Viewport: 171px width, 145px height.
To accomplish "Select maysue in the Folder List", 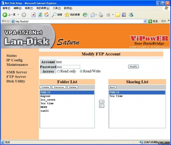I will click(x=67, y=96).
